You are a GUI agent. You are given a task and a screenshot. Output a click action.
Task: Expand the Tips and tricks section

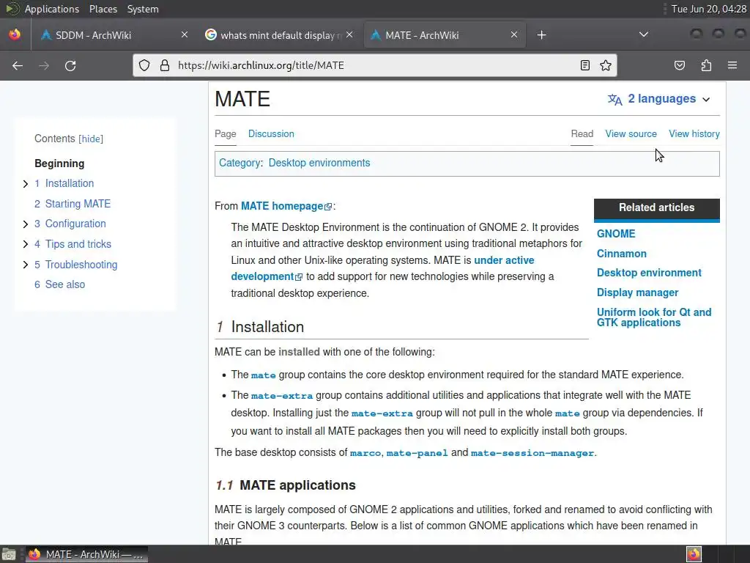click(26, 244)
